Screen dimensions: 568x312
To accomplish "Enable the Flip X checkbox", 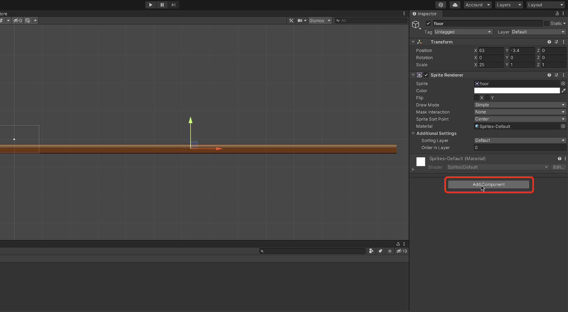I will (476, 98).
